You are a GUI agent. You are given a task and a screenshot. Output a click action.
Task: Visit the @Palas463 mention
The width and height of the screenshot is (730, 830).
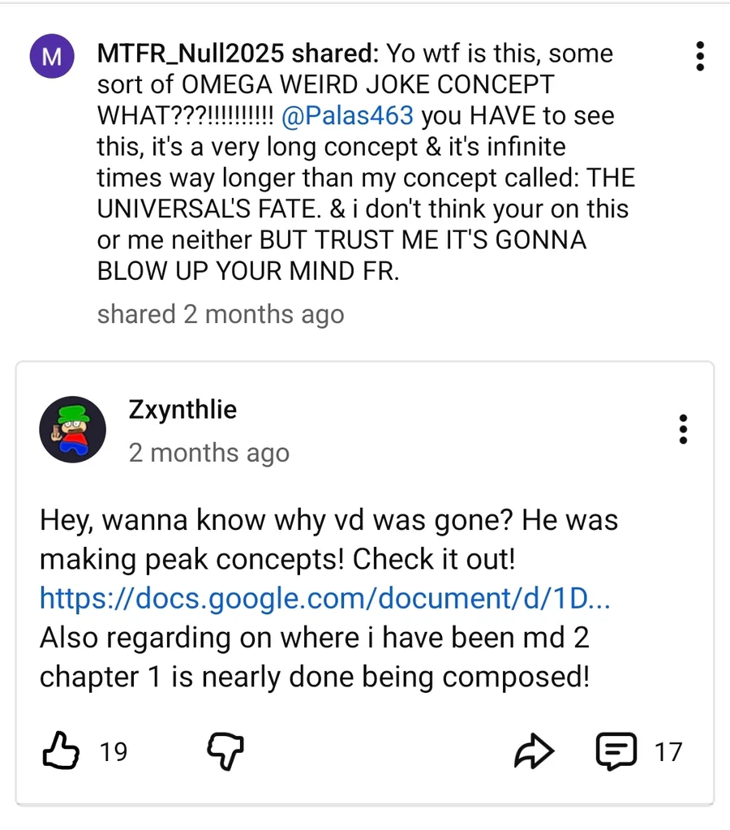(x=348, y=116)
